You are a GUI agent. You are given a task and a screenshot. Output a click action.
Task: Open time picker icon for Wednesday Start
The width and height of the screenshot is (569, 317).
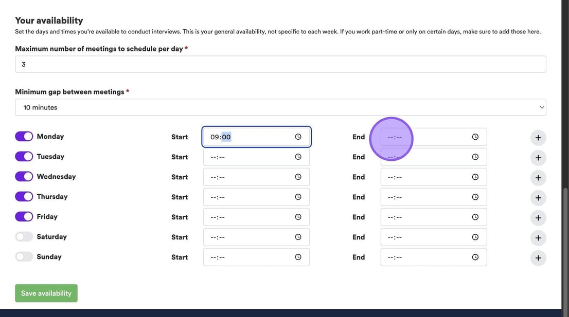[298, 177]
